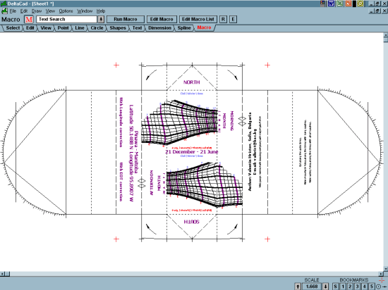Open the File menu
Viewport: 388px width, 290px height.
[x=13, y=11]
